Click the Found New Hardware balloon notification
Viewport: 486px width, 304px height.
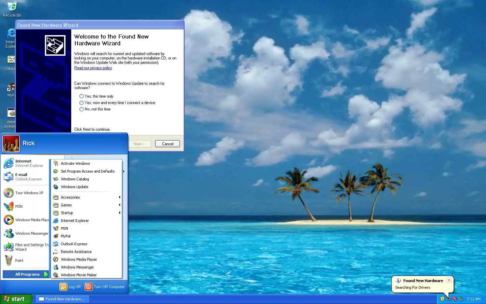pos(423,284)
